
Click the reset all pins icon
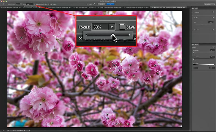point(94,4)
